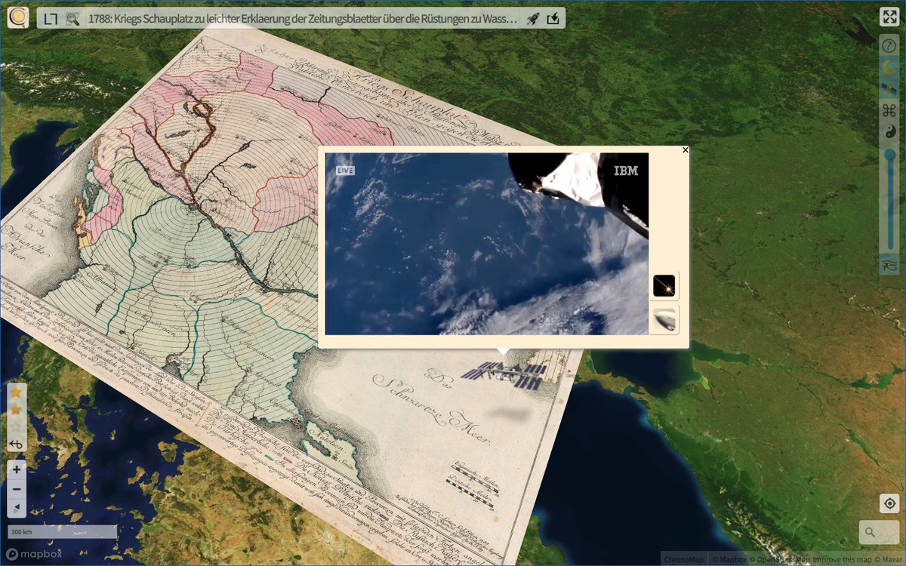Rate map with the third star

pyautogui.click(x=16, y=427)
